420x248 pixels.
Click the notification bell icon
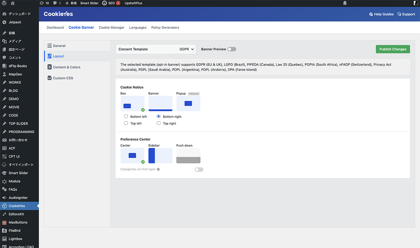pyautogui.click(x=345, y=3)
